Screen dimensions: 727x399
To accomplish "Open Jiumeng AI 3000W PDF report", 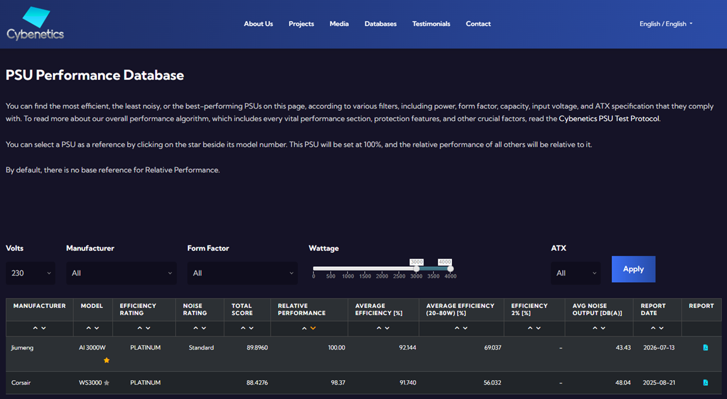I will pyautogui.click(x=706, y=348).
